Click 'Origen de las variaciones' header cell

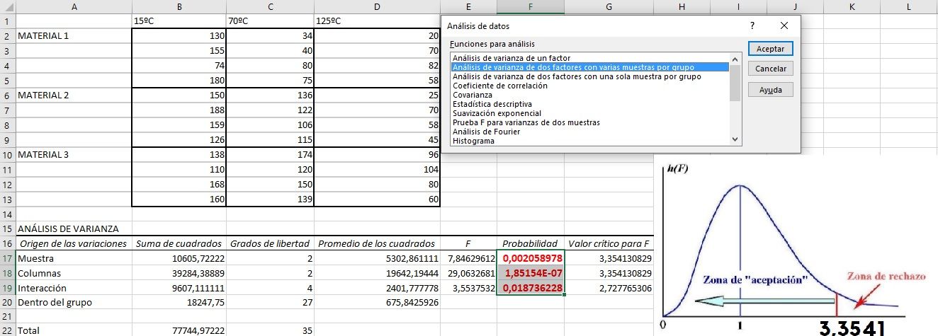coord(74,243)
